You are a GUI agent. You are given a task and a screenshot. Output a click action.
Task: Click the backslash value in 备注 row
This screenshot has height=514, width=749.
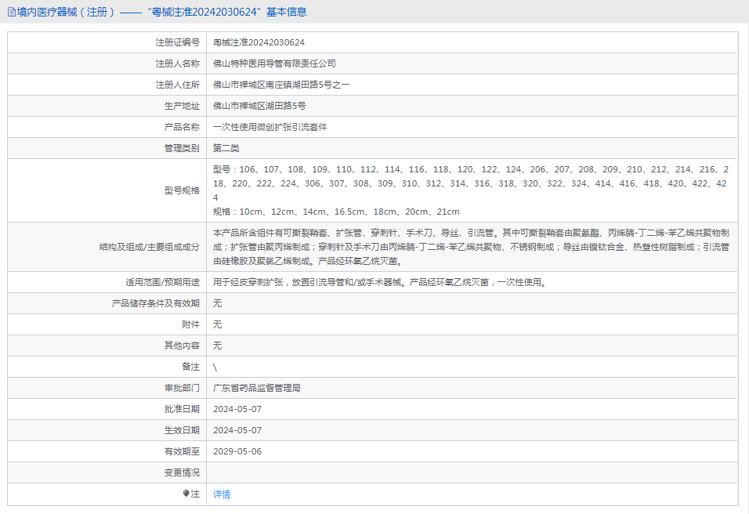(215, 367)
